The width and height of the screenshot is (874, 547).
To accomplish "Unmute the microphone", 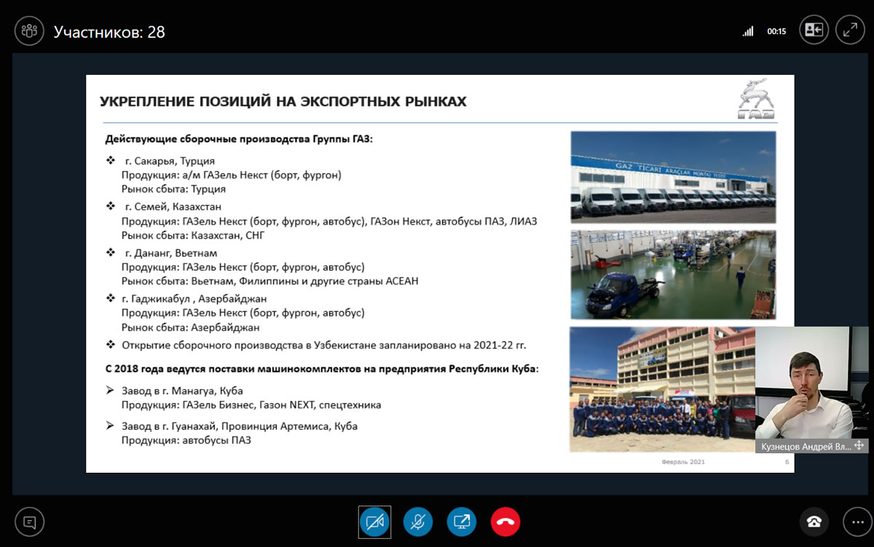I will point(418,522).
